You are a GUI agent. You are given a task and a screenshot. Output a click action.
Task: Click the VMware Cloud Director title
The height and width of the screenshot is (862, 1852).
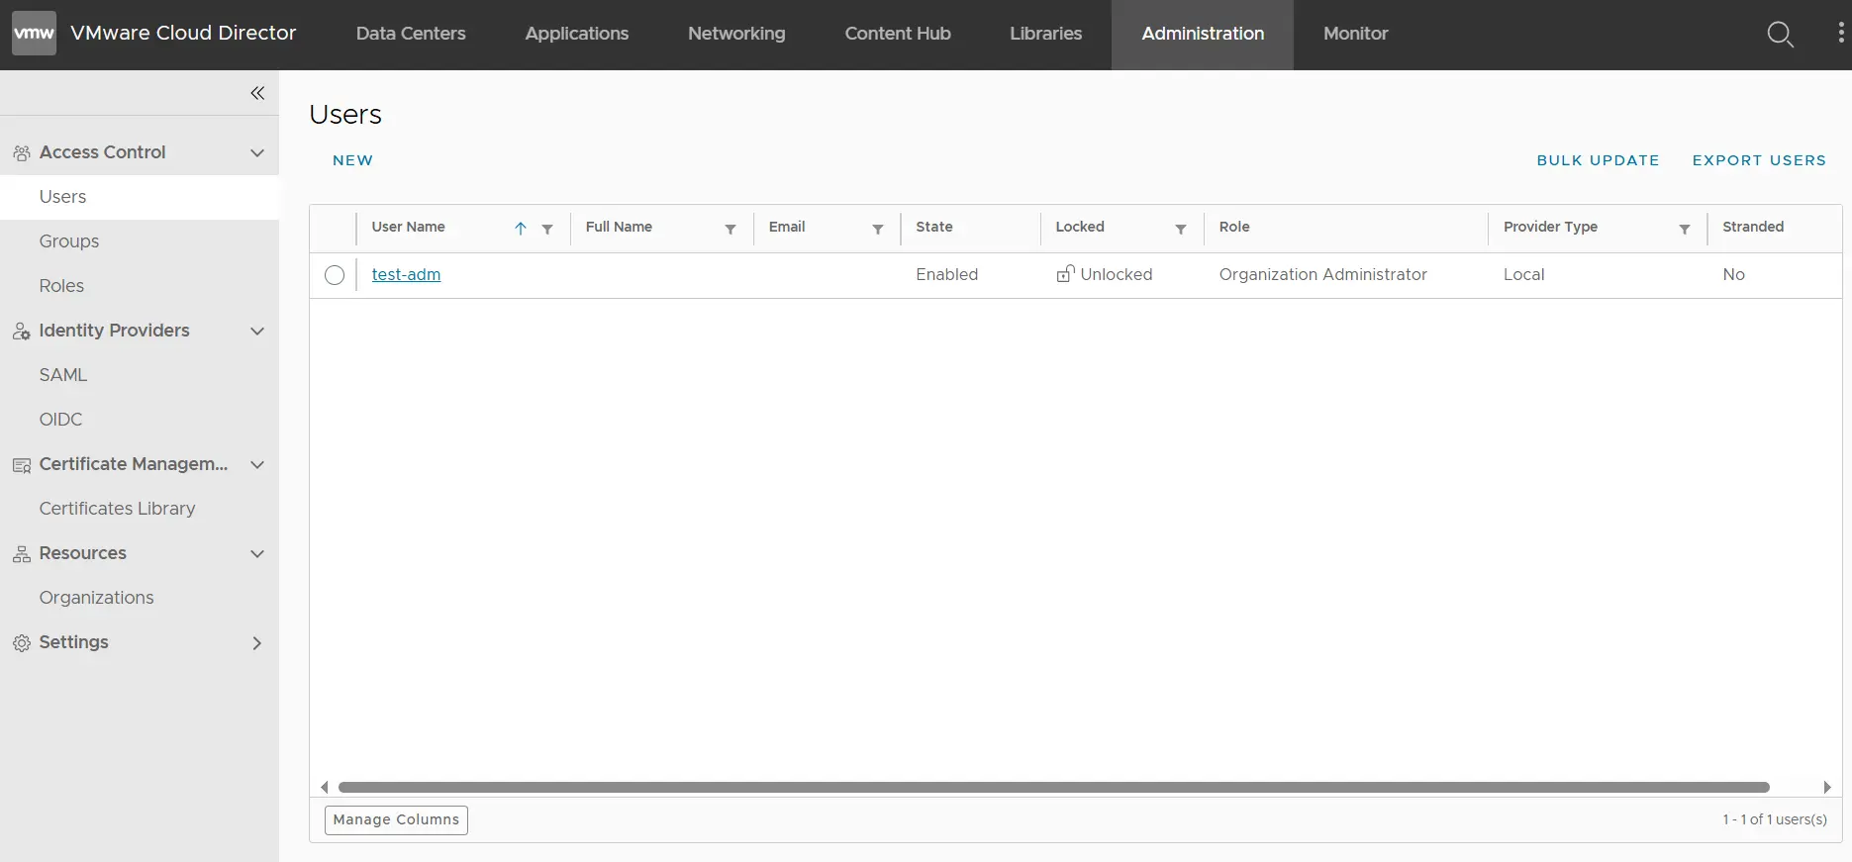(183, 33)
